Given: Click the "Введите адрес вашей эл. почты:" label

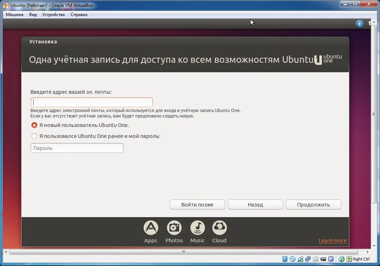Looking at the screenshot, I should 71,92.
